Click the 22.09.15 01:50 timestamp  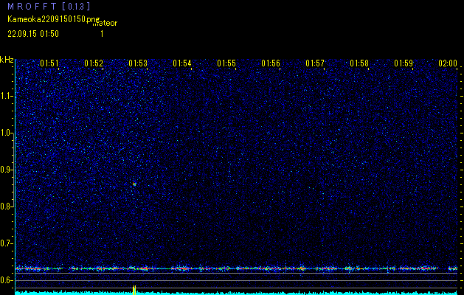point(33,34)
